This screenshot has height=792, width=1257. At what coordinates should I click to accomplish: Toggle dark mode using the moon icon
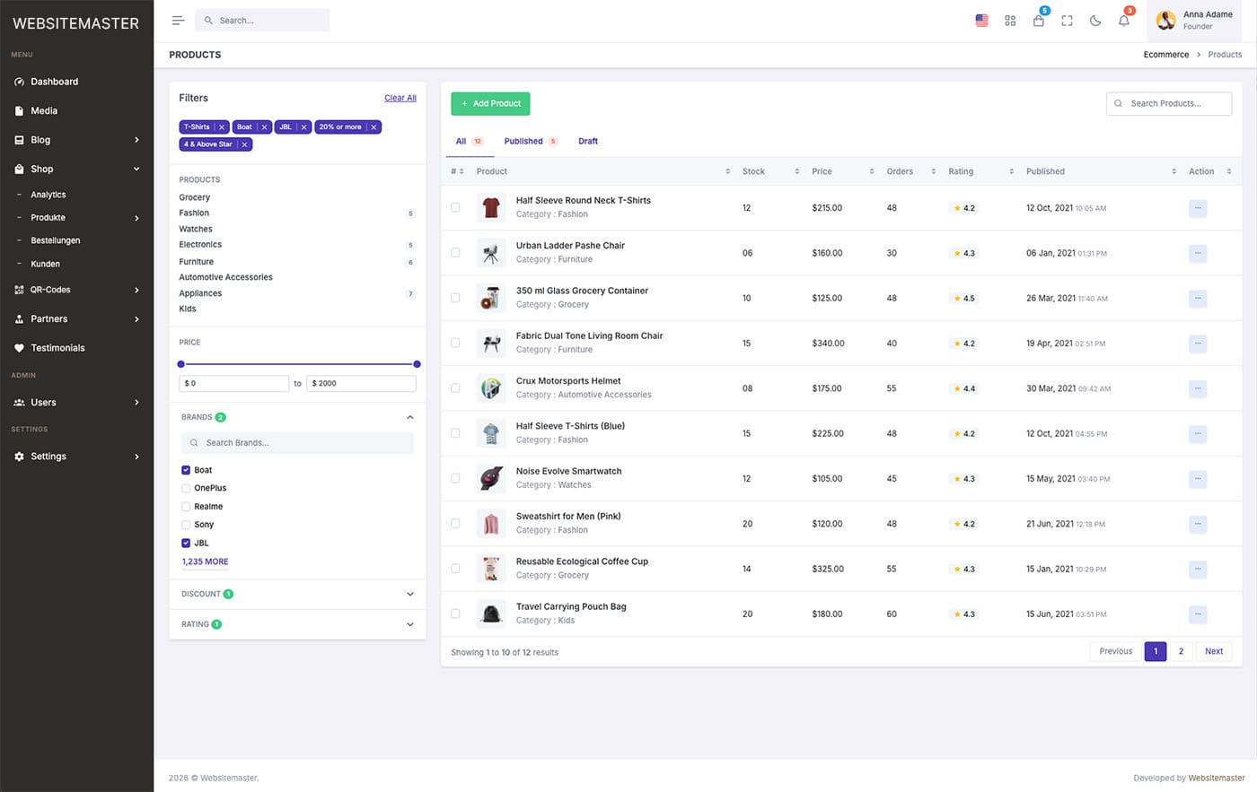(x=1095, y=20)
